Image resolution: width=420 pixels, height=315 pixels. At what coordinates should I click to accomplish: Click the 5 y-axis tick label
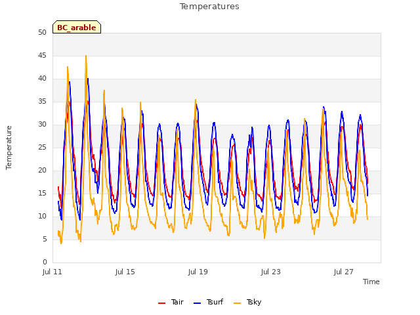click(45, 239)
